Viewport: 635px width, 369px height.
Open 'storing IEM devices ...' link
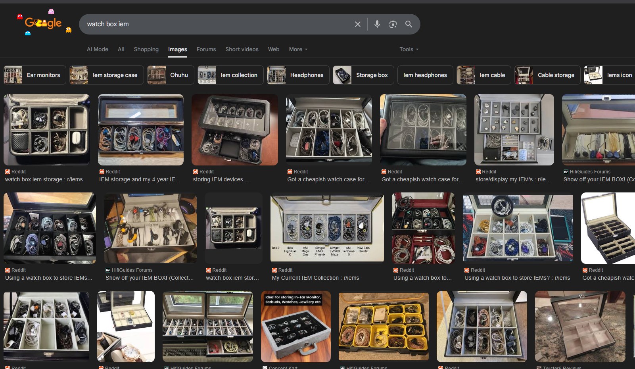coord(221,179)
